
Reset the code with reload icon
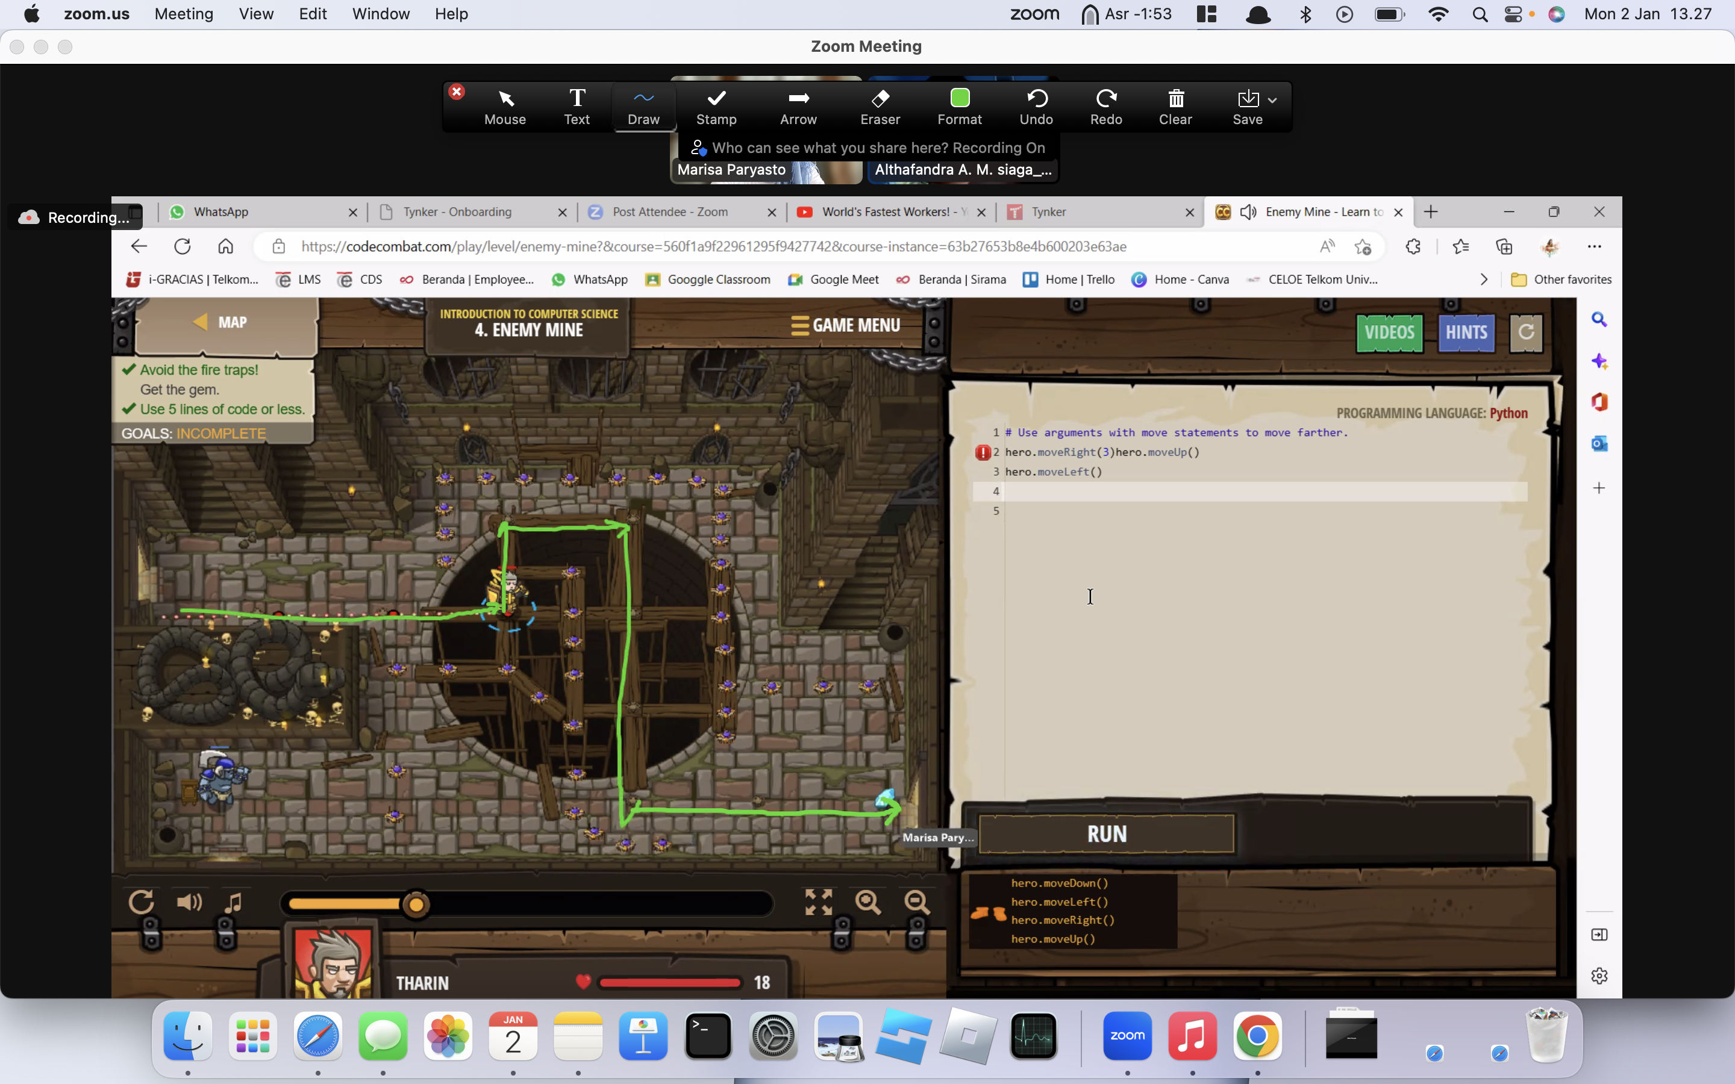pyautogui.click(x=1525, y=332)
